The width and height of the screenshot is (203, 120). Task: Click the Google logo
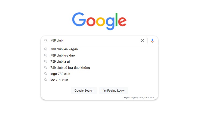[99, 21]
